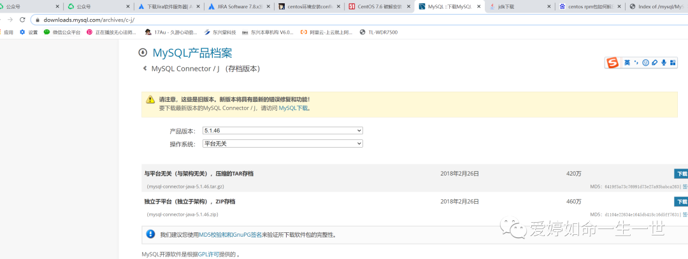This screenshot has width=688, height=259.
Task: Click the yellow warning triangle icon
Action: tap(150, 99)
